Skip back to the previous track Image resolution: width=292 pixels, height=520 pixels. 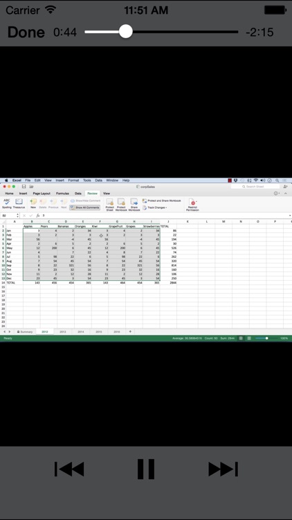69,469
